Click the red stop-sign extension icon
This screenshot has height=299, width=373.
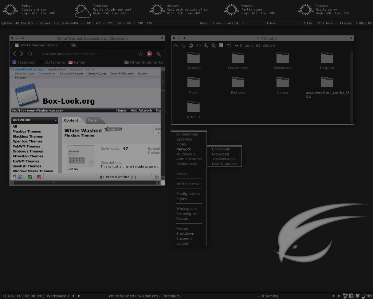tap(149, 54)
